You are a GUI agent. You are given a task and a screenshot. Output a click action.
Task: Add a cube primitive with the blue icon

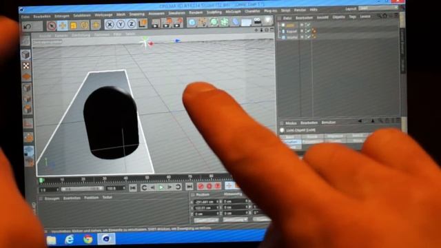(x=192, y=22)
